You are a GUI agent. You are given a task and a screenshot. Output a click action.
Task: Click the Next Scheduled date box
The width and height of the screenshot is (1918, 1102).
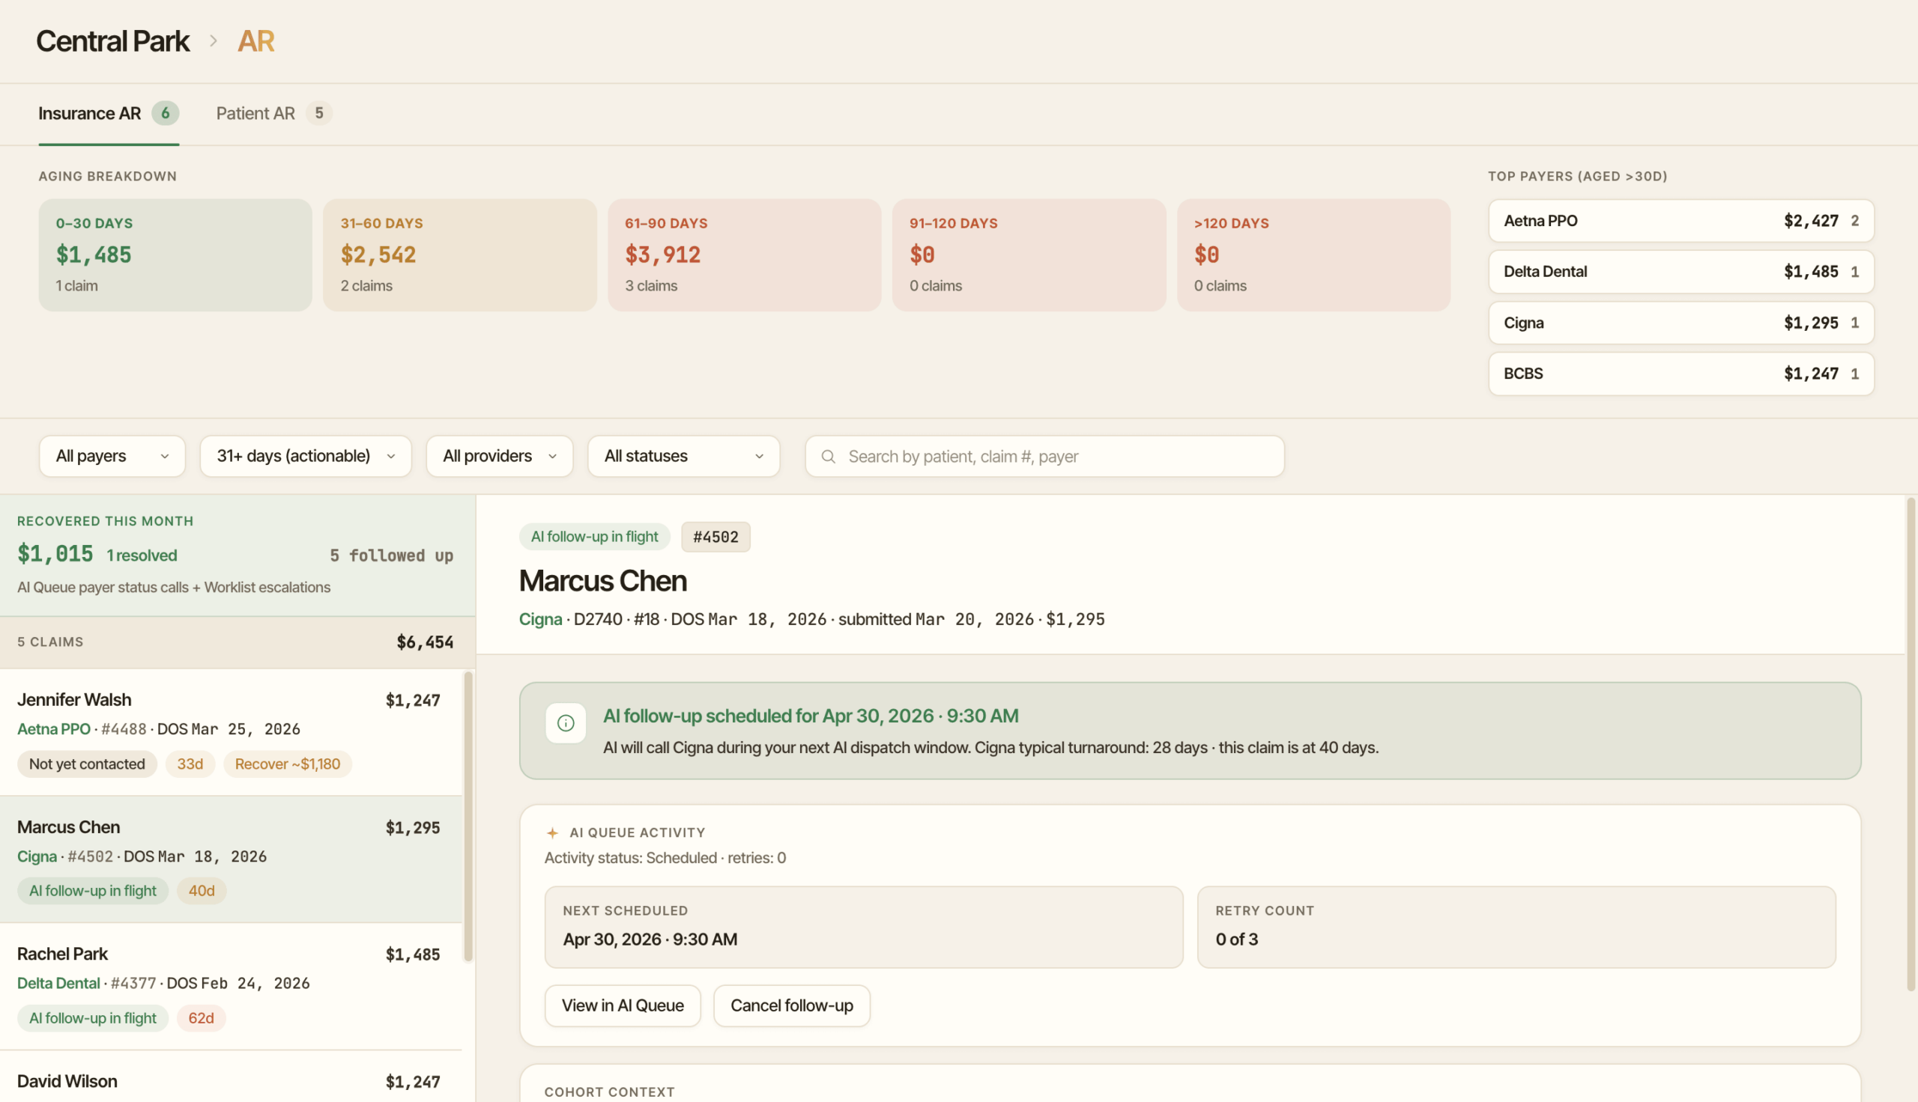864,928
